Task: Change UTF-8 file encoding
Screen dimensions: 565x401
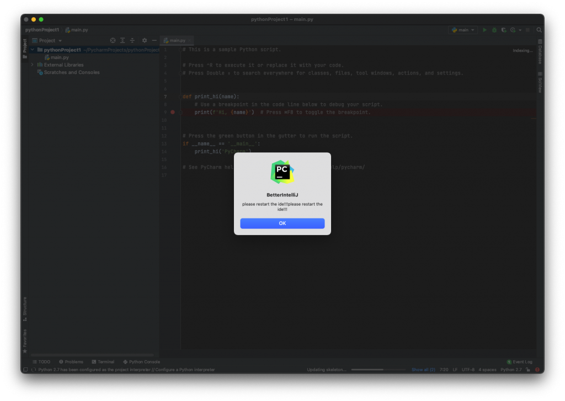Action: (x=468, y=370)
